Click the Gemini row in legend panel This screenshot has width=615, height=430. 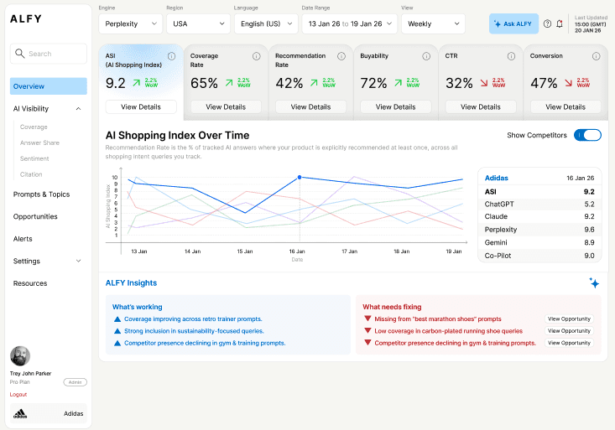tap(539, 242)
